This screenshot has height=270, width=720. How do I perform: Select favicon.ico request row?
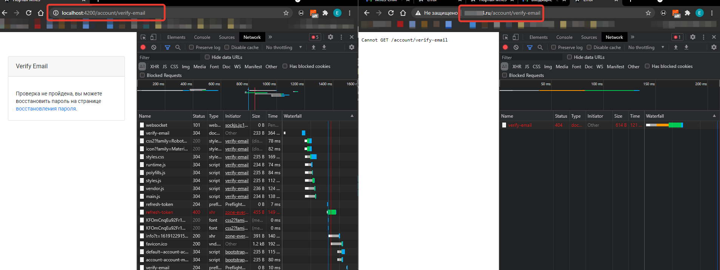pos(247,244)
